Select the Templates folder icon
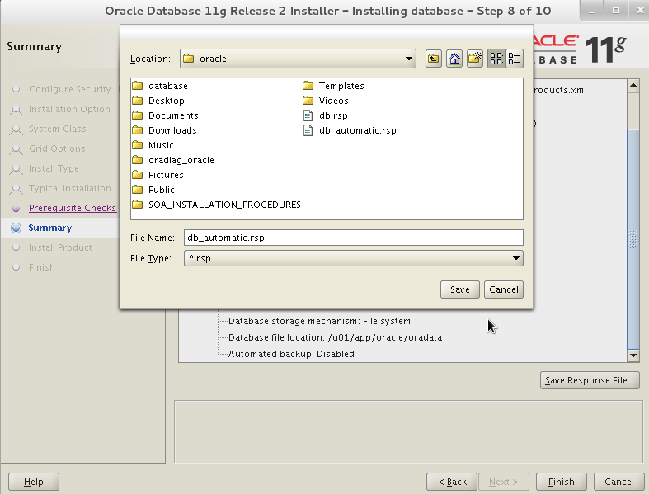The width and height of the screenshot is (649, 494). (x=308, y=86)
